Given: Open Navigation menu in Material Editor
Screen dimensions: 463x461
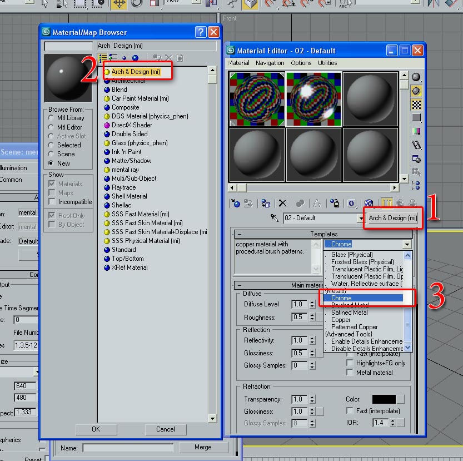Looking at the screenshot, I should [x=270, y=63].
